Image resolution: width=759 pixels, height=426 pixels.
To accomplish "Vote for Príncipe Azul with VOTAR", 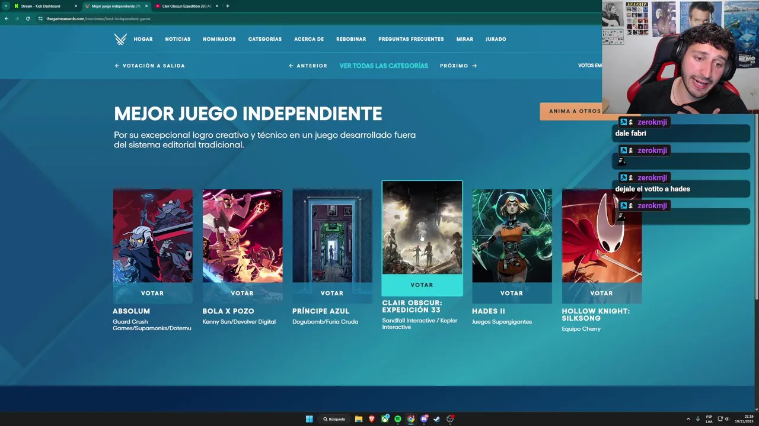I will coord(332,293).
